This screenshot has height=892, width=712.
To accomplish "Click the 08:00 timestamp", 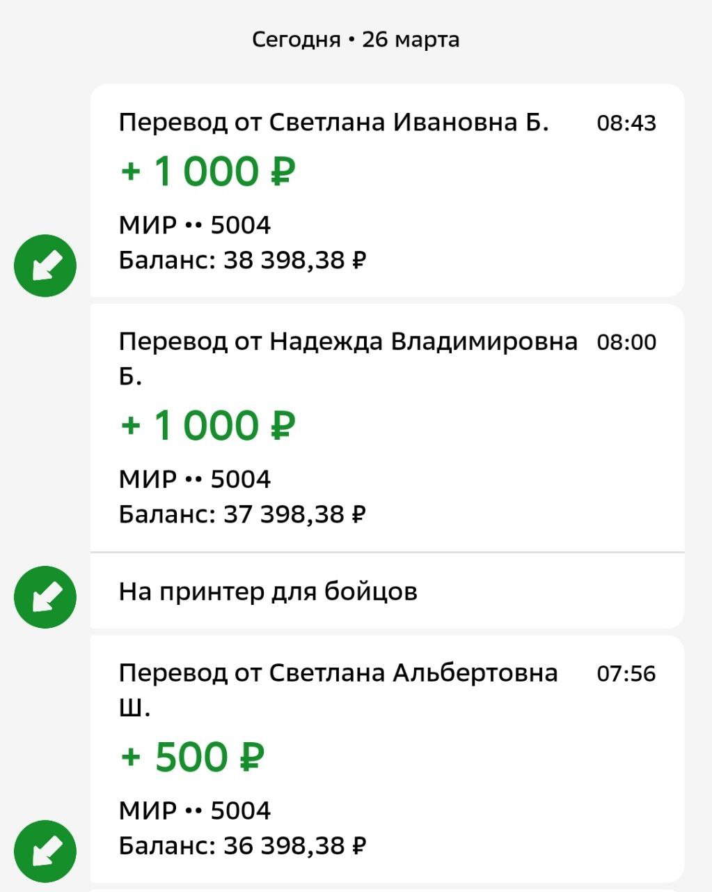I will pos(626,342).
